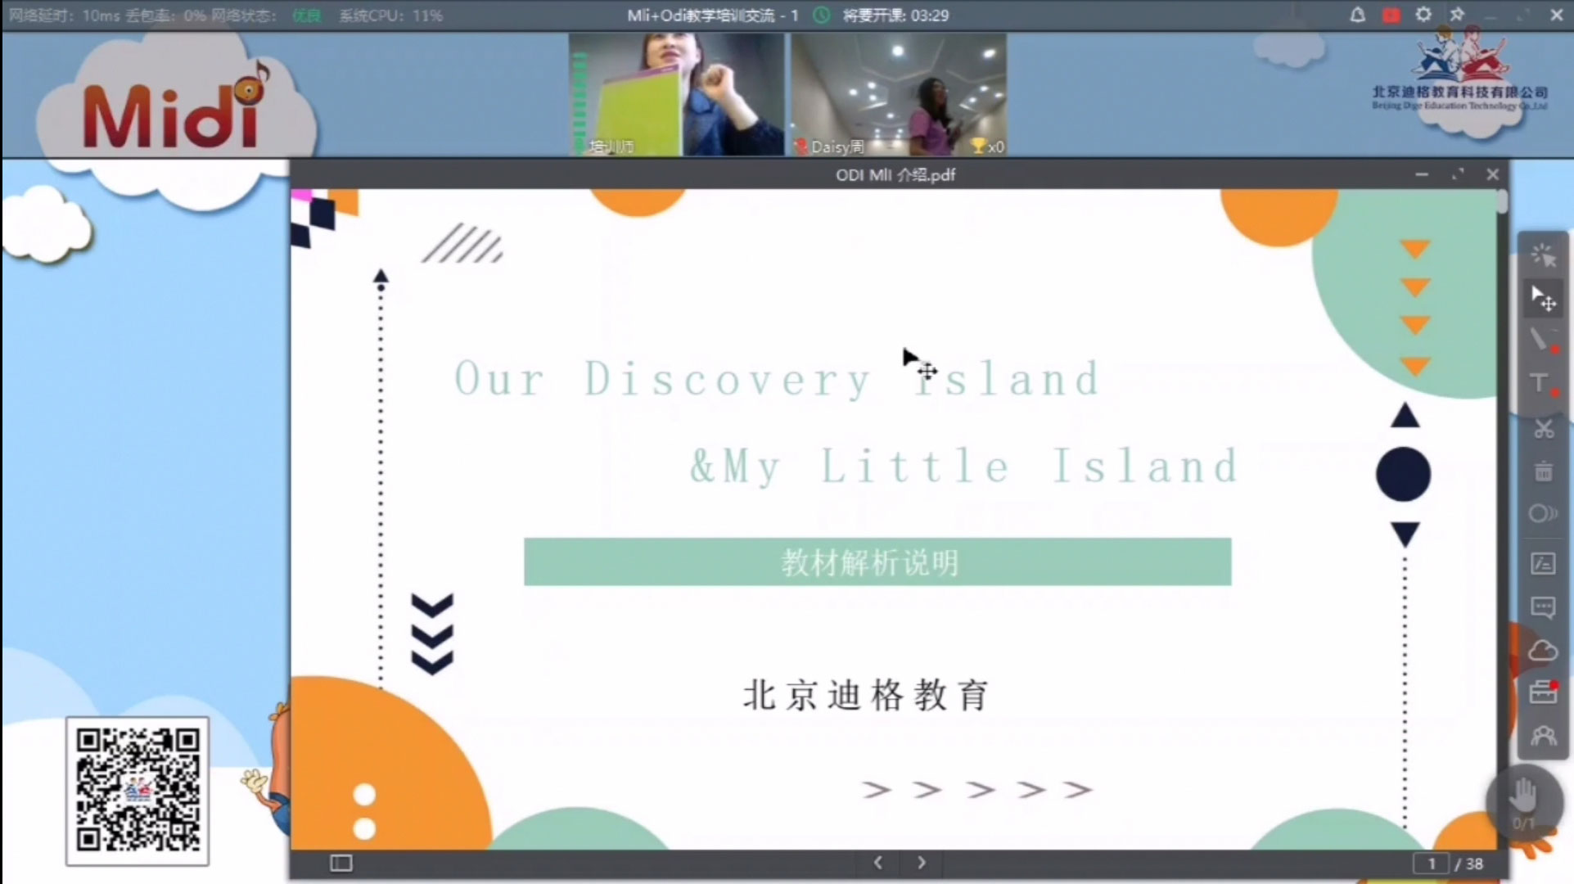The width and height of the screenshot is (1574, 884).
Task: Select the scissors cut tool
Action: 1544,428
